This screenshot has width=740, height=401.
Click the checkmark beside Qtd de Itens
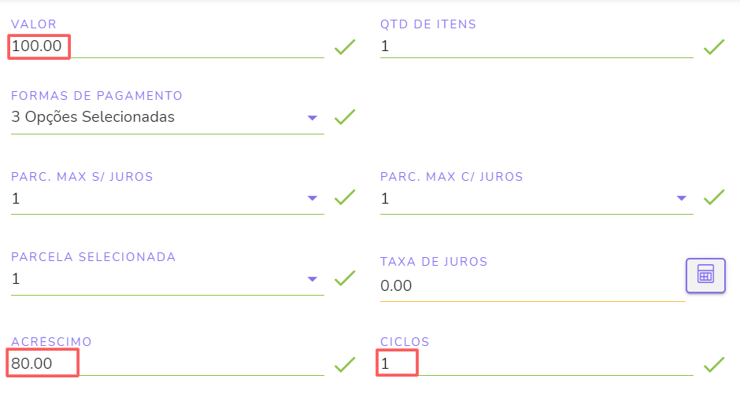pyautogui.click(x=714, y=47)
